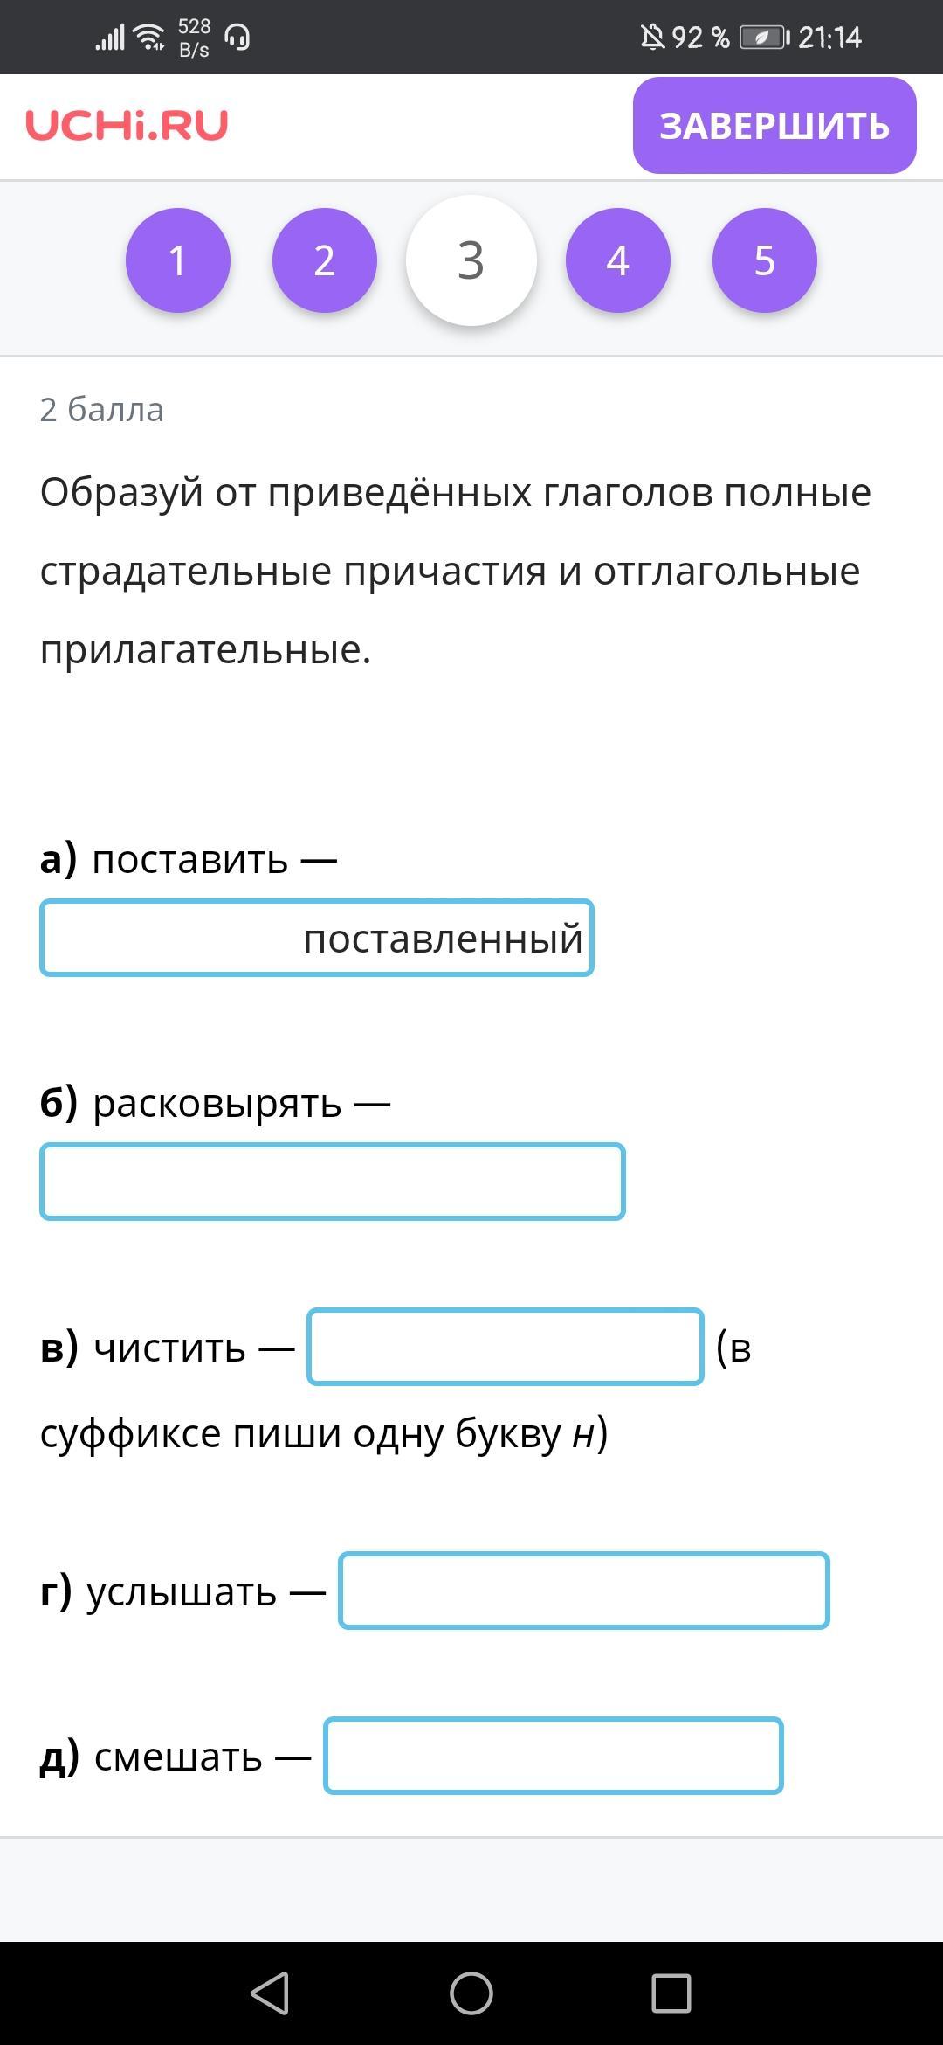
Task: Focus the answer field for расковырять
Action: pyautogui.click(x=333, y=1182)
